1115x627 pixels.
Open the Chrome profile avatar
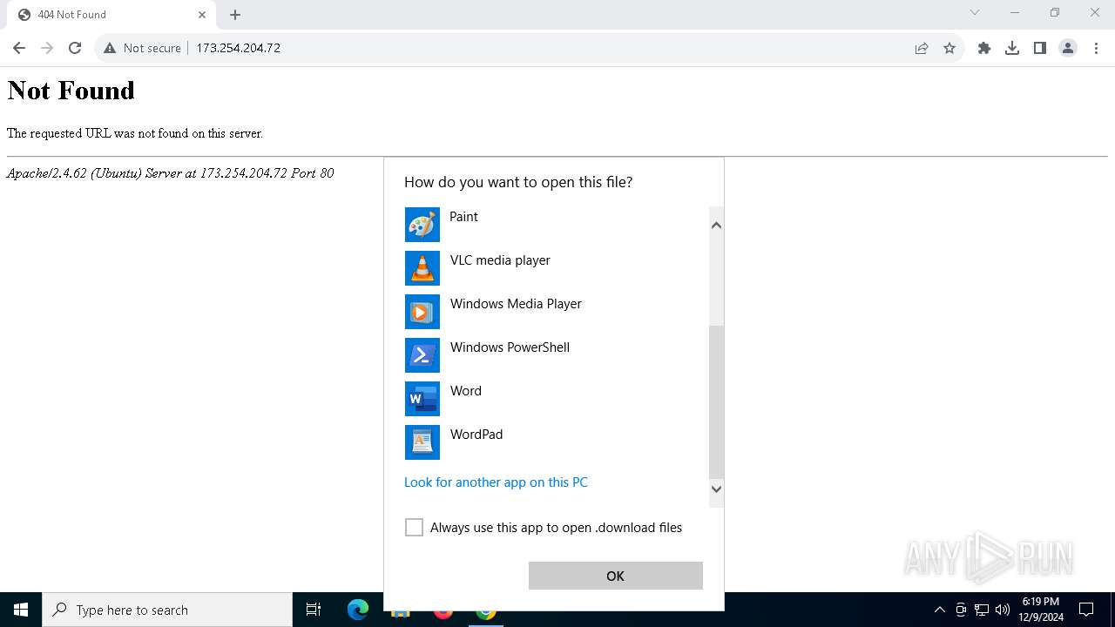coord(1068,48)
